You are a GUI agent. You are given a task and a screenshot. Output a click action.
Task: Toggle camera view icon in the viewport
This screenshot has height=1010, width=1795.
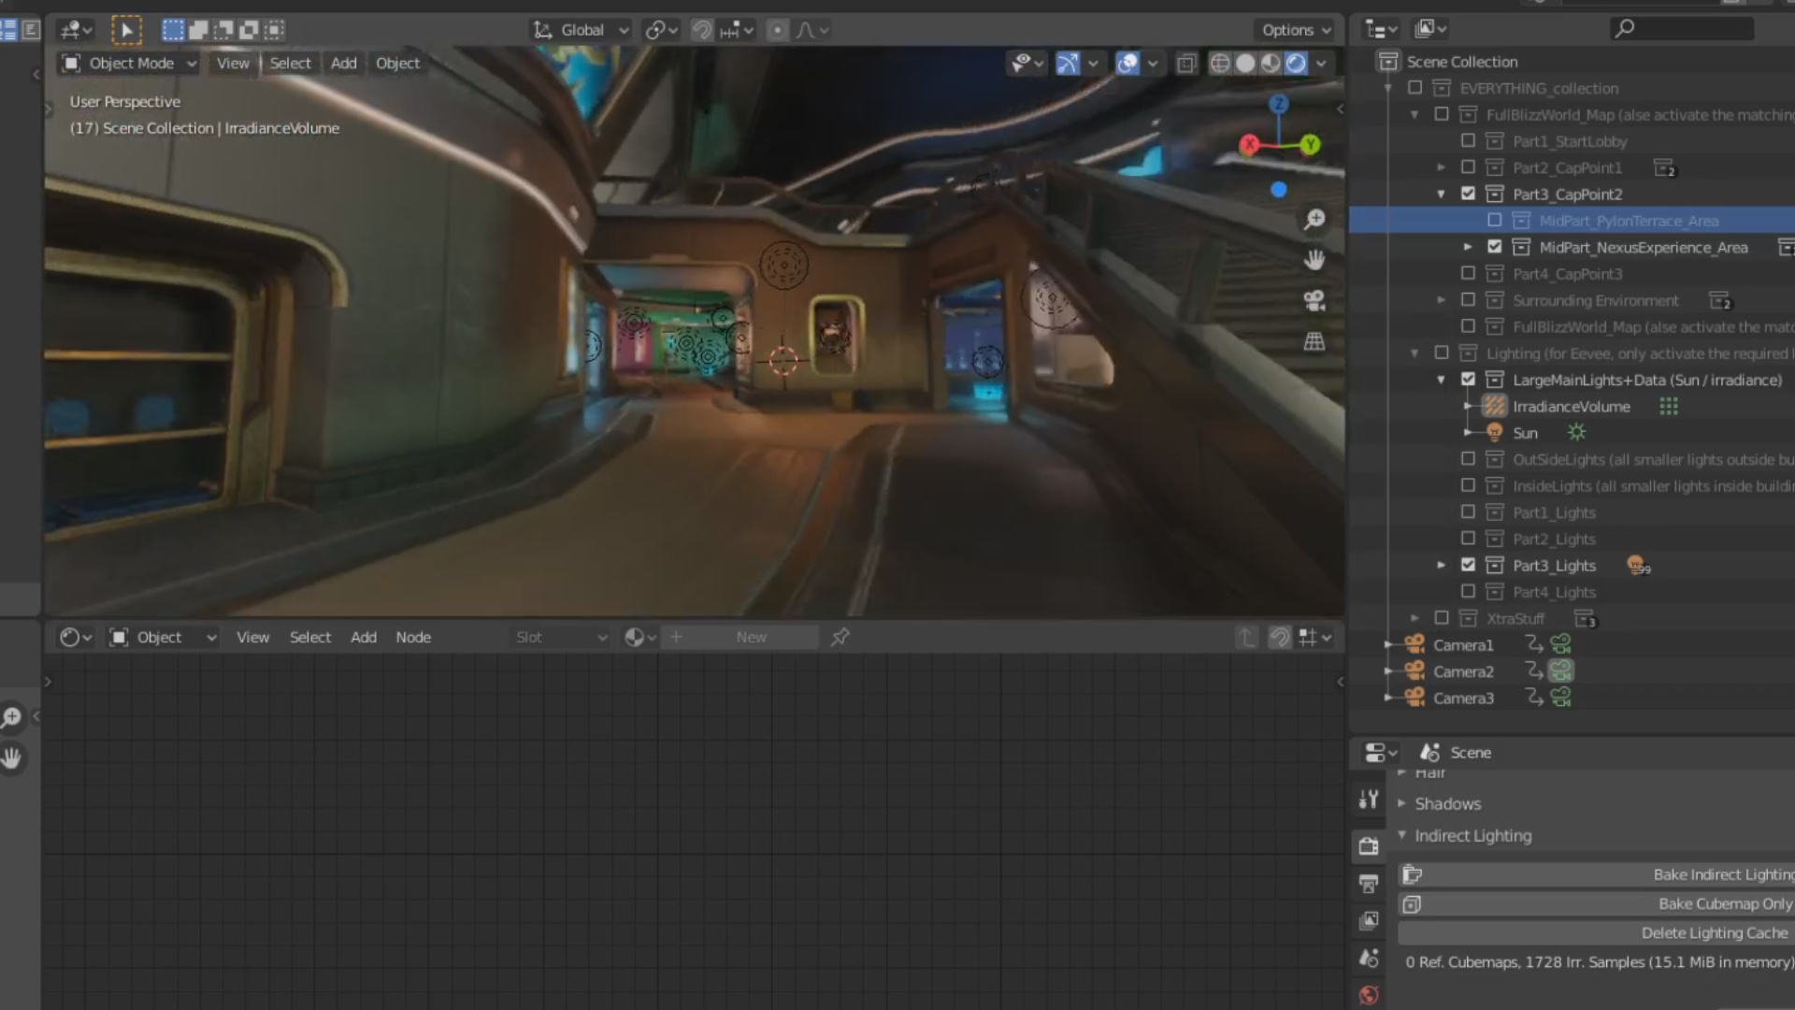1314,301
